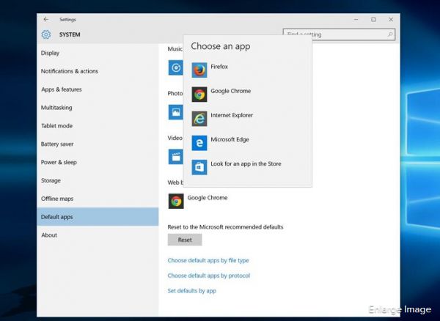Open the Display settings section
Image resolution: width=440 pixels, height=321 pixels.
[51, 53]
